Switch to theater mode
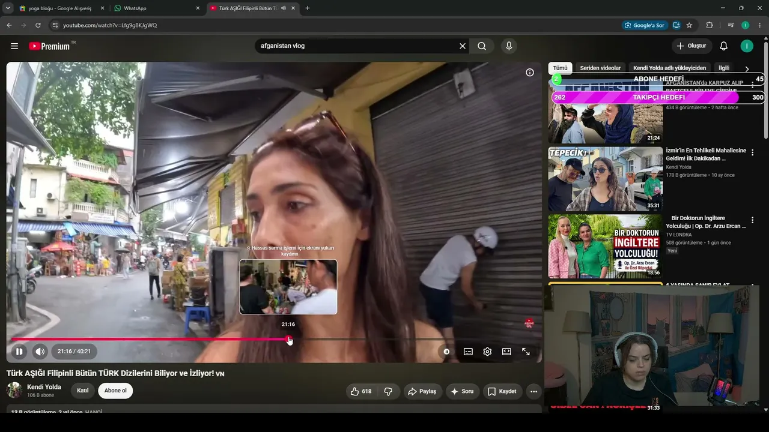 click(506, 352)
